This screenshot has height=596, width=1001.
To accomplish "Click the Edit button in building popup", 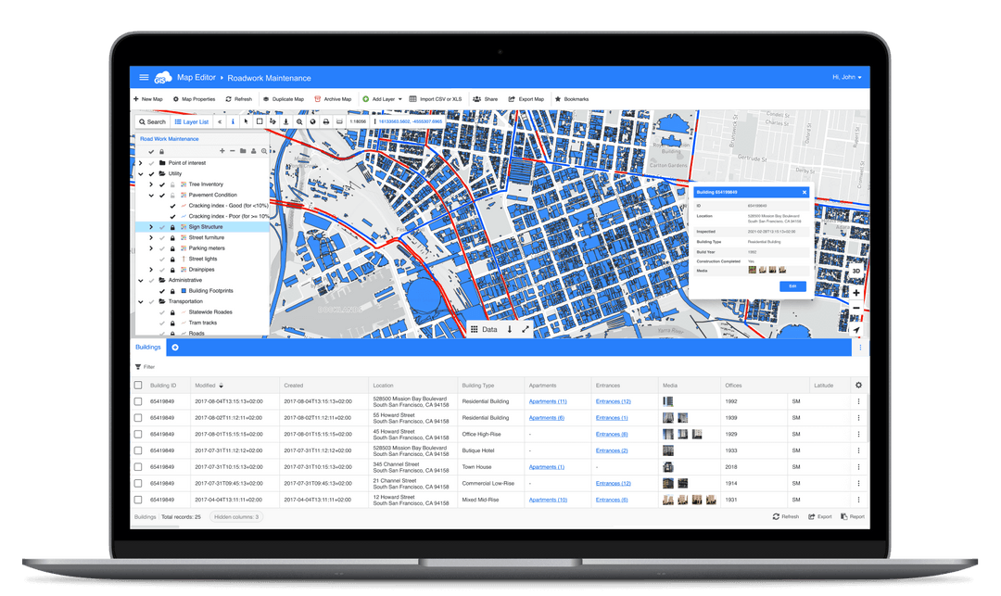I will point(792,285).
